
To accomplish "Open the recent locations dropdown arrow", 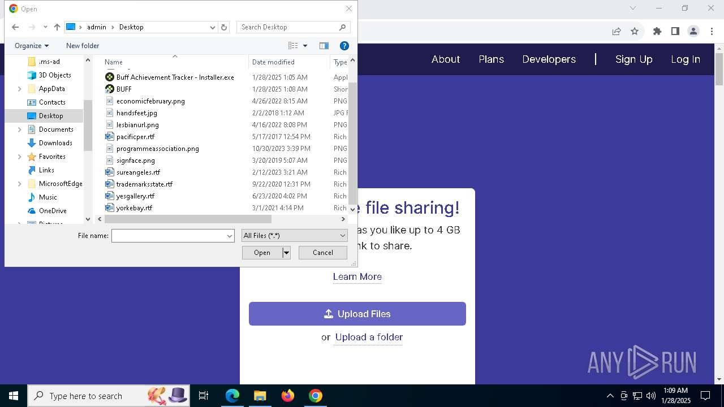I will pos(45,27).
